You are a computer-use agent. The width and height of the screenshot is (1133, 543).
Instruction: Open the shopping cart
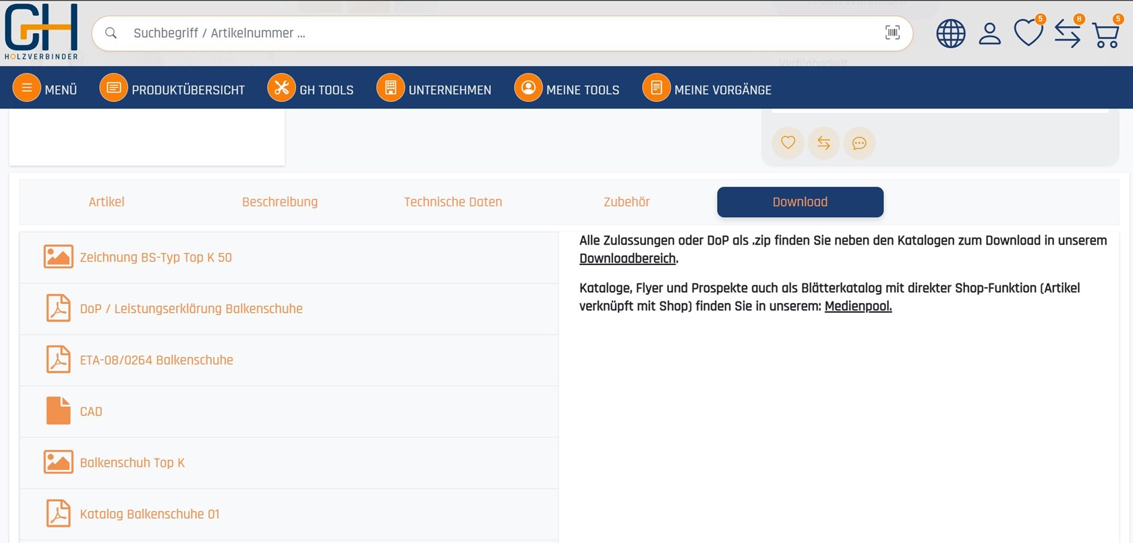[1105, 34]
